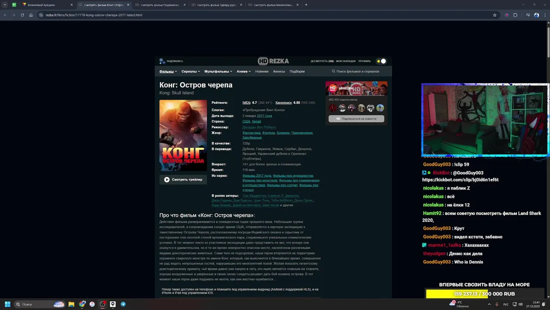This screenshot has height=310, width=550.
Task: Show hidden system tray icons
Action: [489, 304]
